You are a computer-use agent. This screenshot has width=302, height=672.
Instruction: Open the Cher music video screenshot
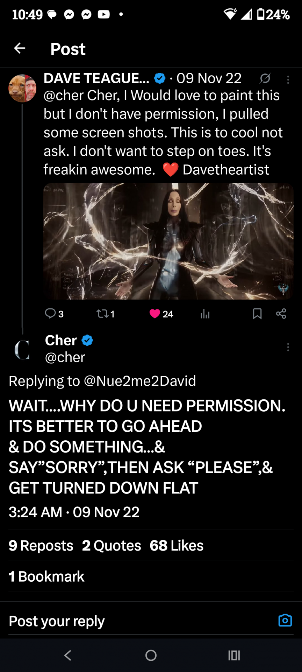pos(168,241)
